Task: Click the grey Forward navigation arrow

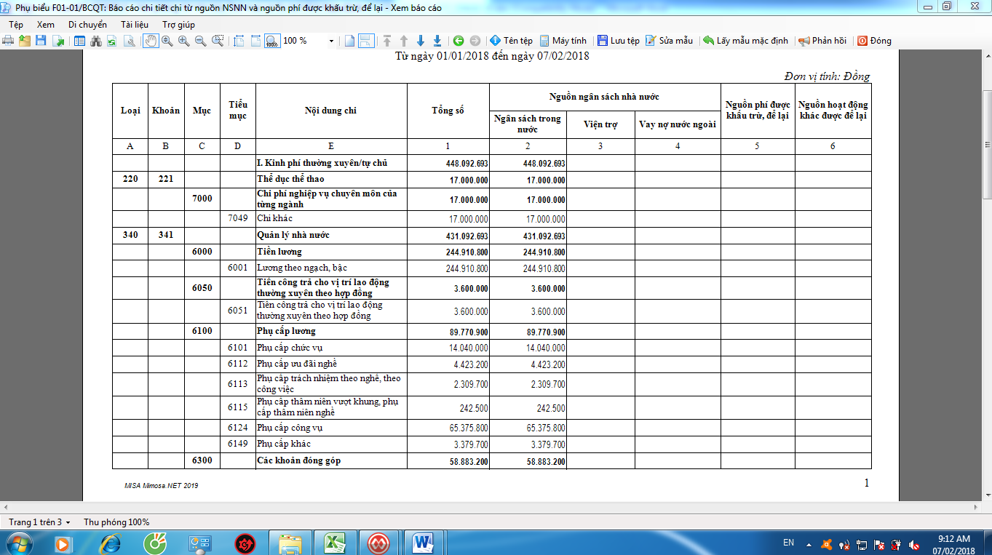Action: tap(475, 41)
